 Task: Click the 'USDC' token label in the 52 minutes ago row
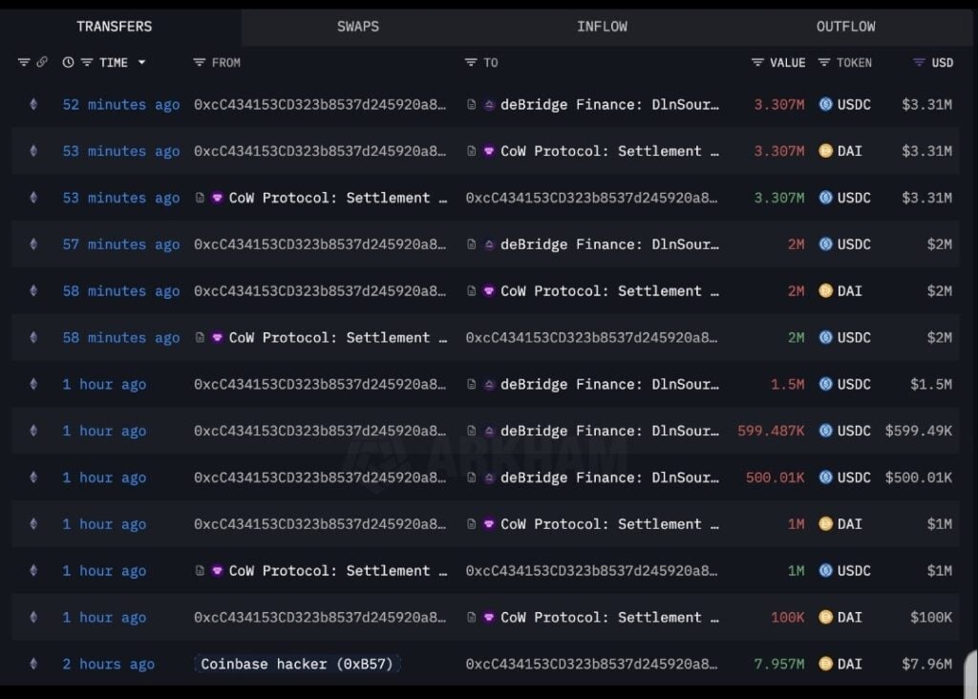(854, 105)
